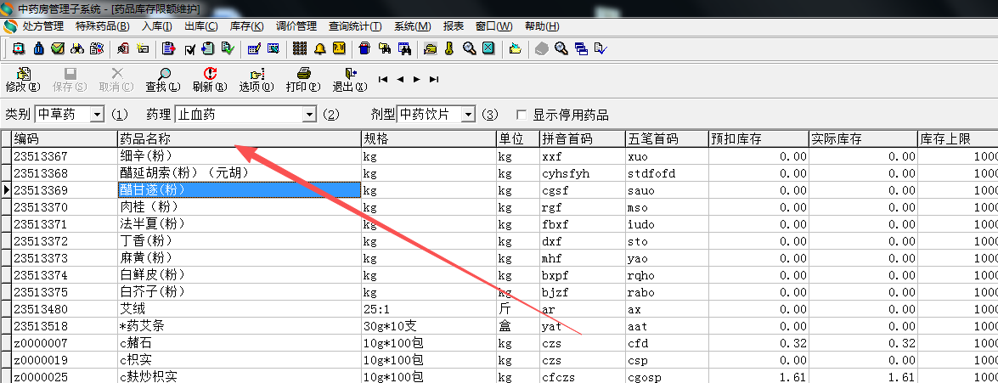Click the cascading windows toolbar icon
This screenshot has height=383, width=998.
point(581,48)
